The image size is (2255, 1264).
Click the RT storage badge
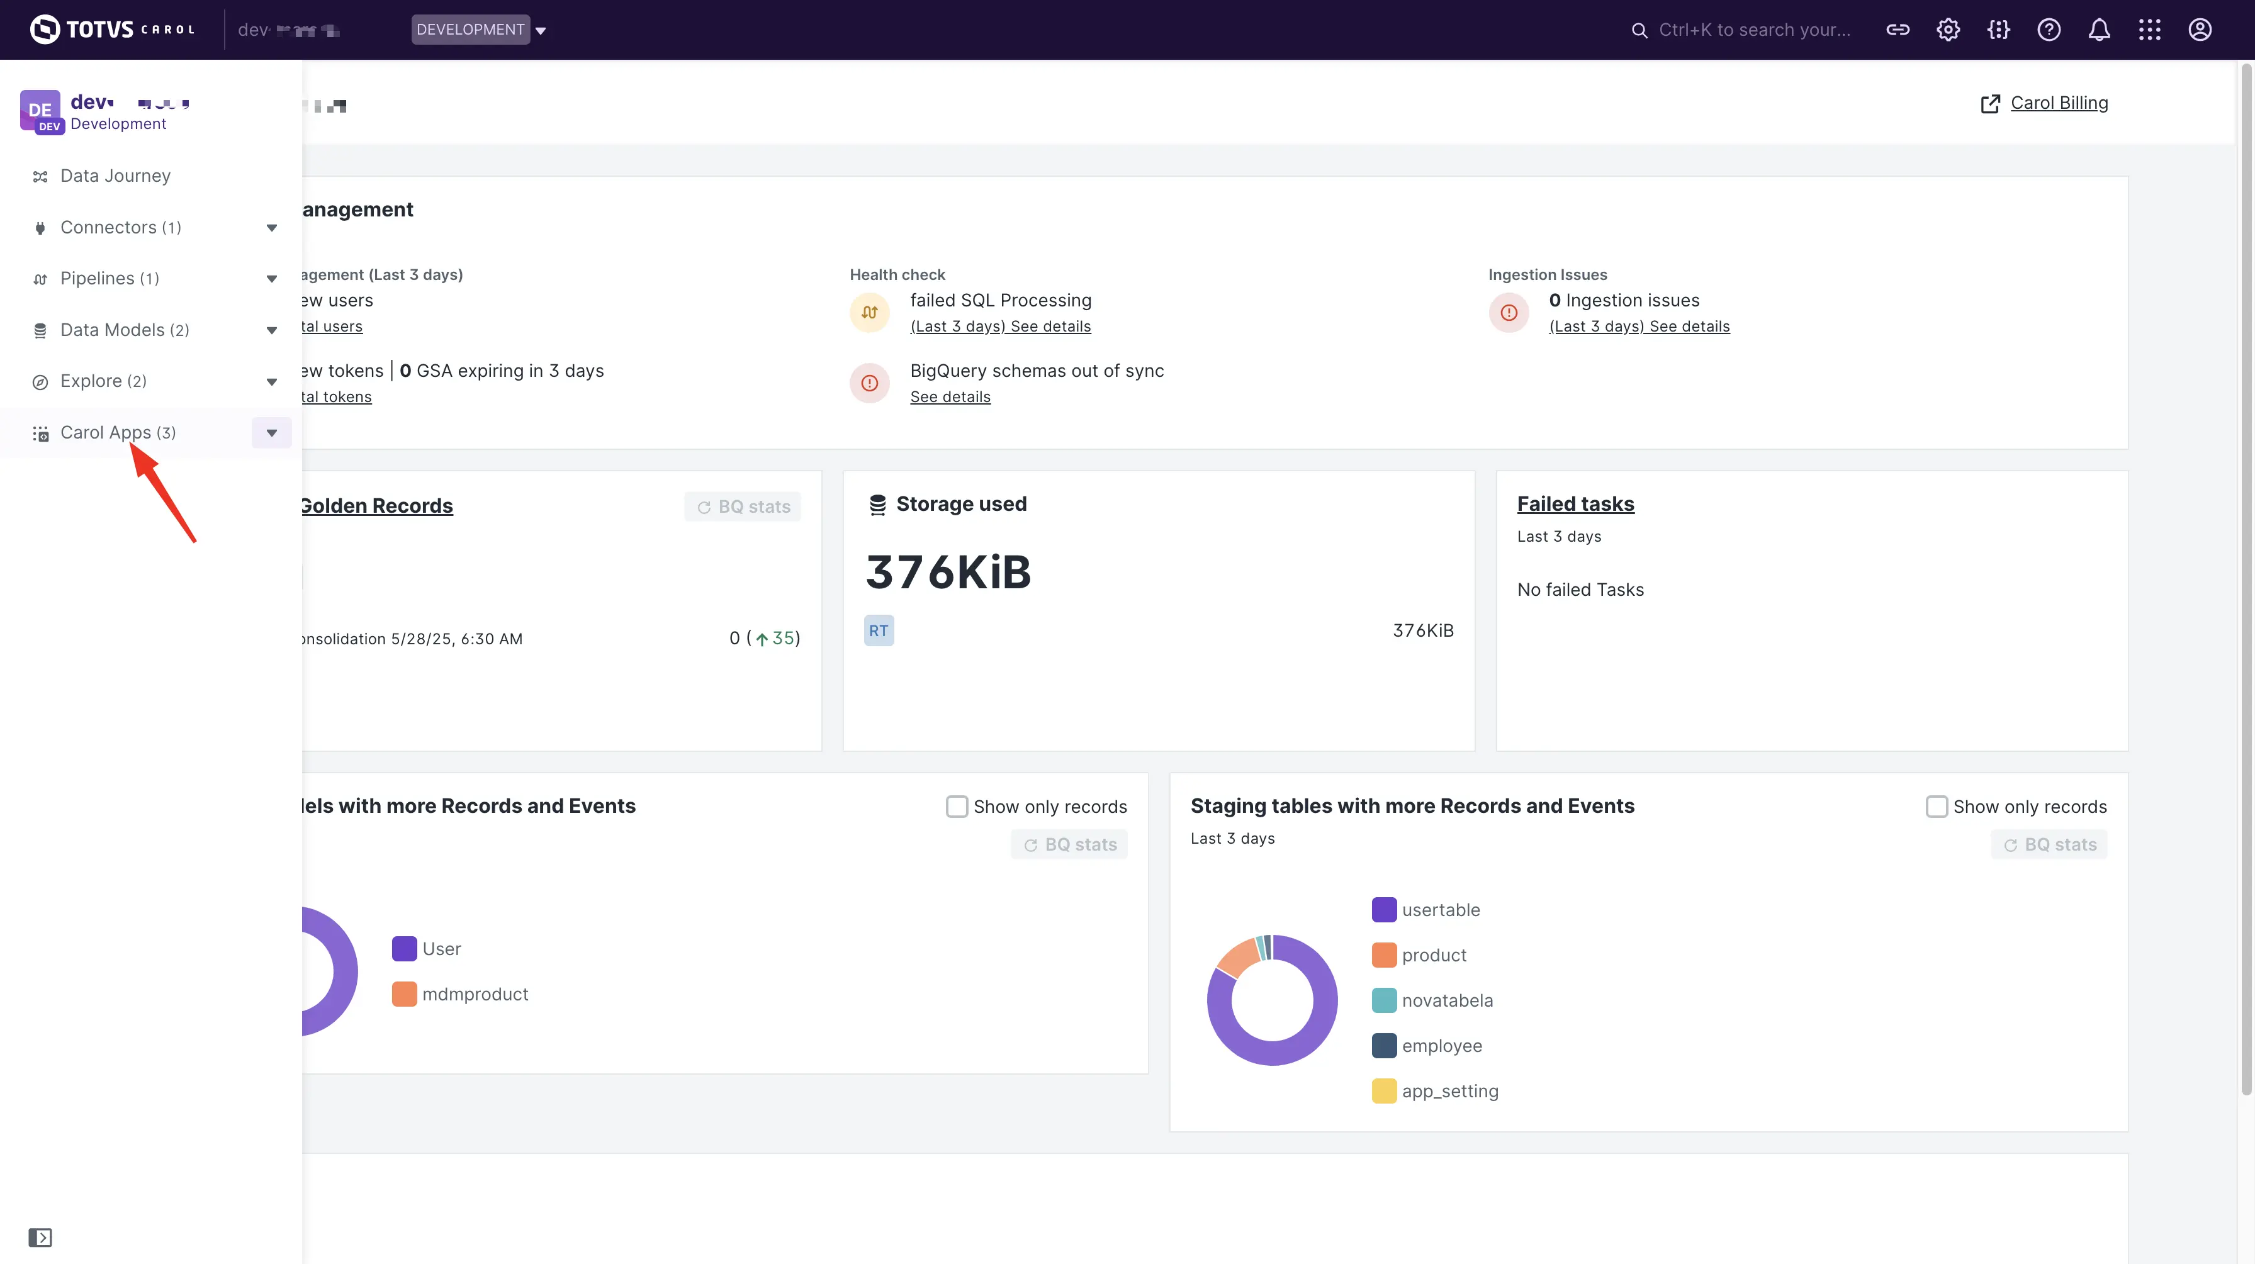point(879,630)
